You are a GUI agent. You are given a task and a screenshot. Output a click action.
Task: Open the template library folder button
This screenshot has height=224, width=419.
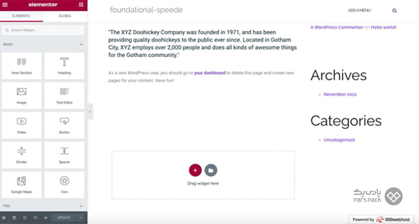tap(211, 170)
